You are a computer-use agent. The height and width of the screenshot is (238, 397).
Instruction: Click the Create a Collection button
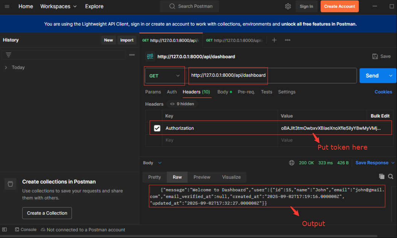47,213
